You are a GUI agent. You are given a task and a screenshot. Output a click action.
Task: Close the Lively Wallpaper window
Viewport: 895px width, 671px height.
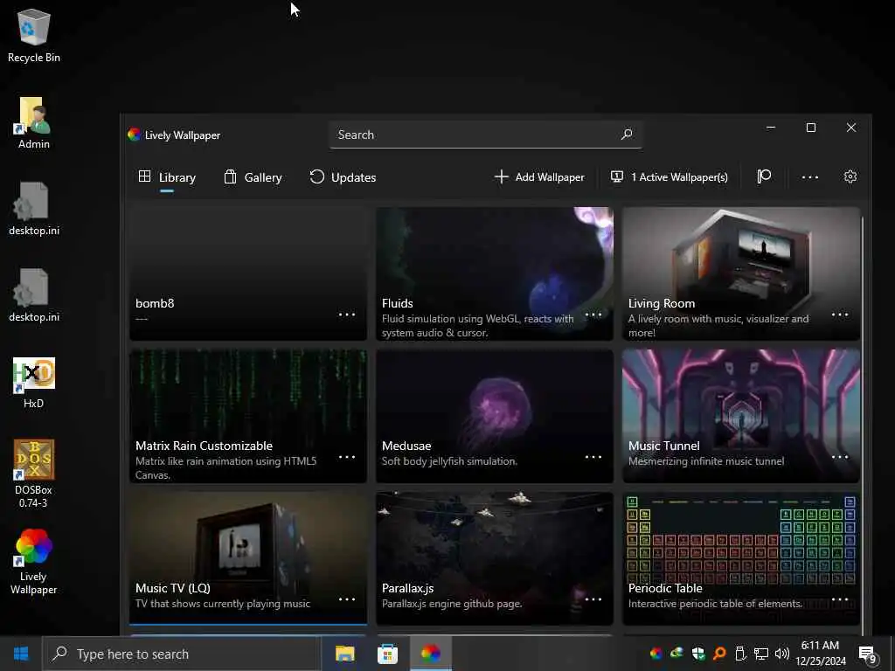tap(851, 128)
